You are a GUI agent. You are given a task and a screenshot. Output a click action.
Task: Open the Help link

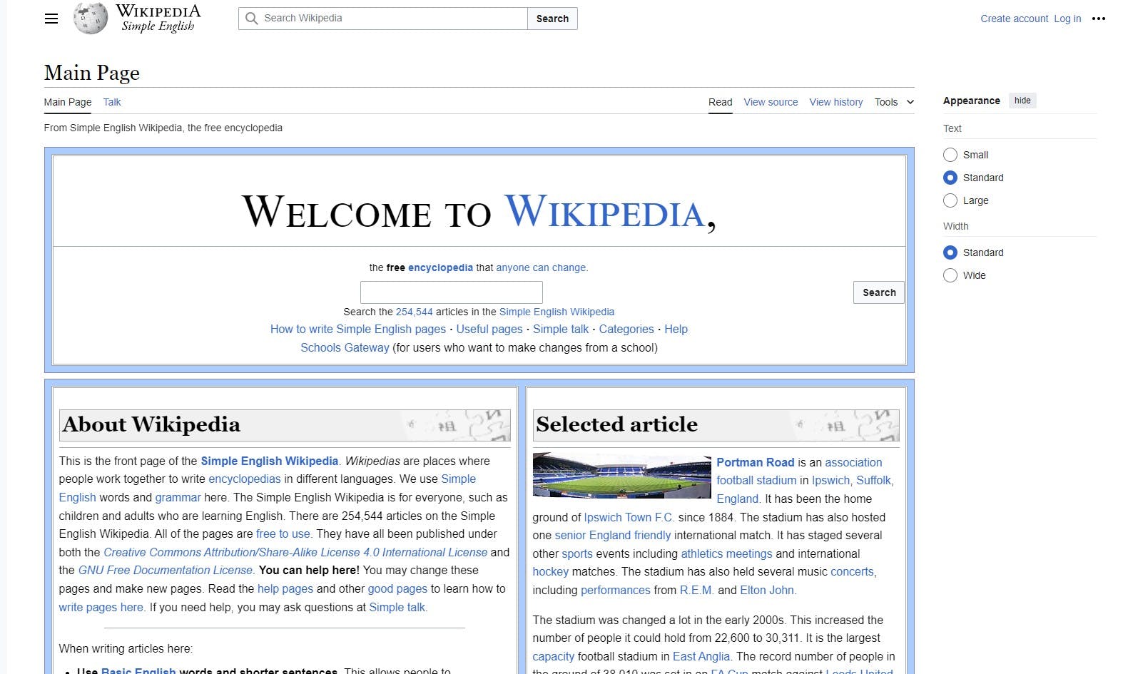pyautogui.click(x=676, y=329)
